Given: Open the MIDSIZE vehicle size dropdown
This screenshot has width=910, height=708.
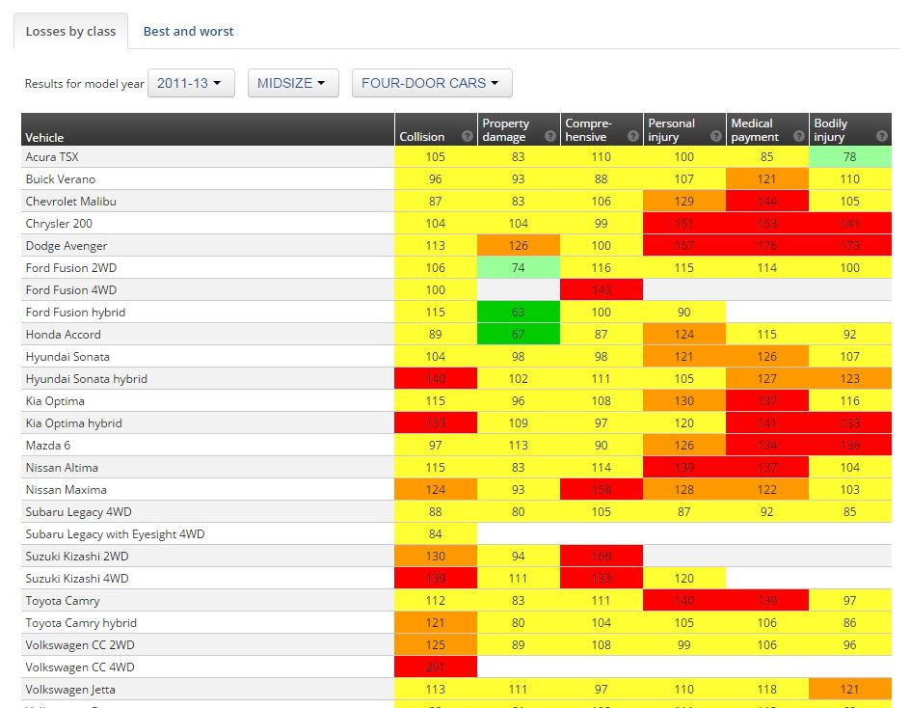Looking at the screenshot, I should [x=293, y=83].
